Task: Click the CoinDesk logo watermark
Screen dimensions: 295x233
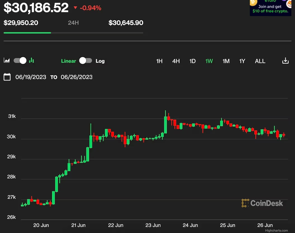Action: (x=263, y=203)
